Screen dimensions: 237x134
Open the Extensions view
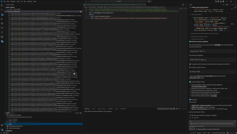coord(2,28)
